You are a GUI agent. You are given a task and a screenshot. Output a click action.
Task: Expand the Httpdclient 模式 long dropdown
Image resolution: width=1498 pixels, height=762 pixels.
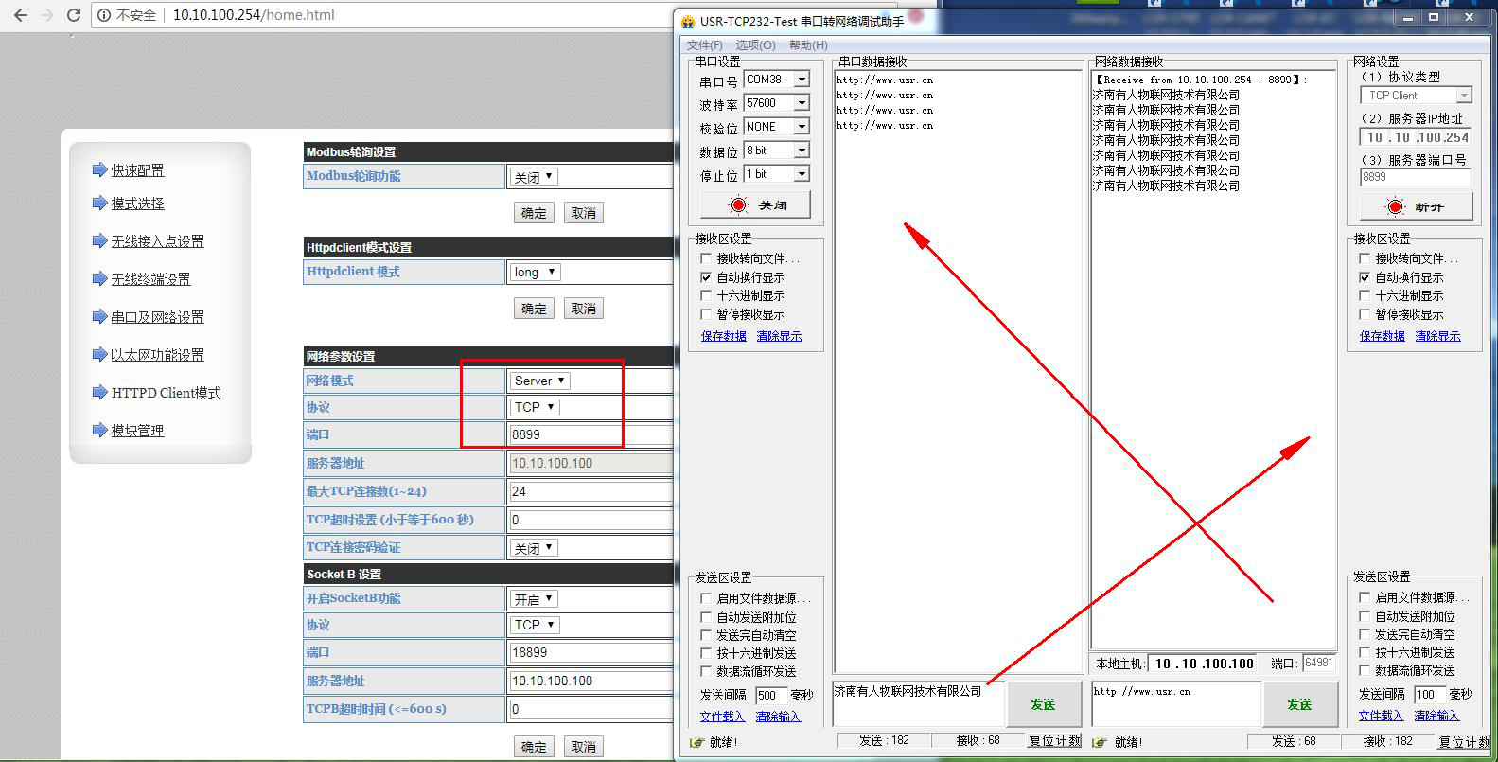[535, 273]
